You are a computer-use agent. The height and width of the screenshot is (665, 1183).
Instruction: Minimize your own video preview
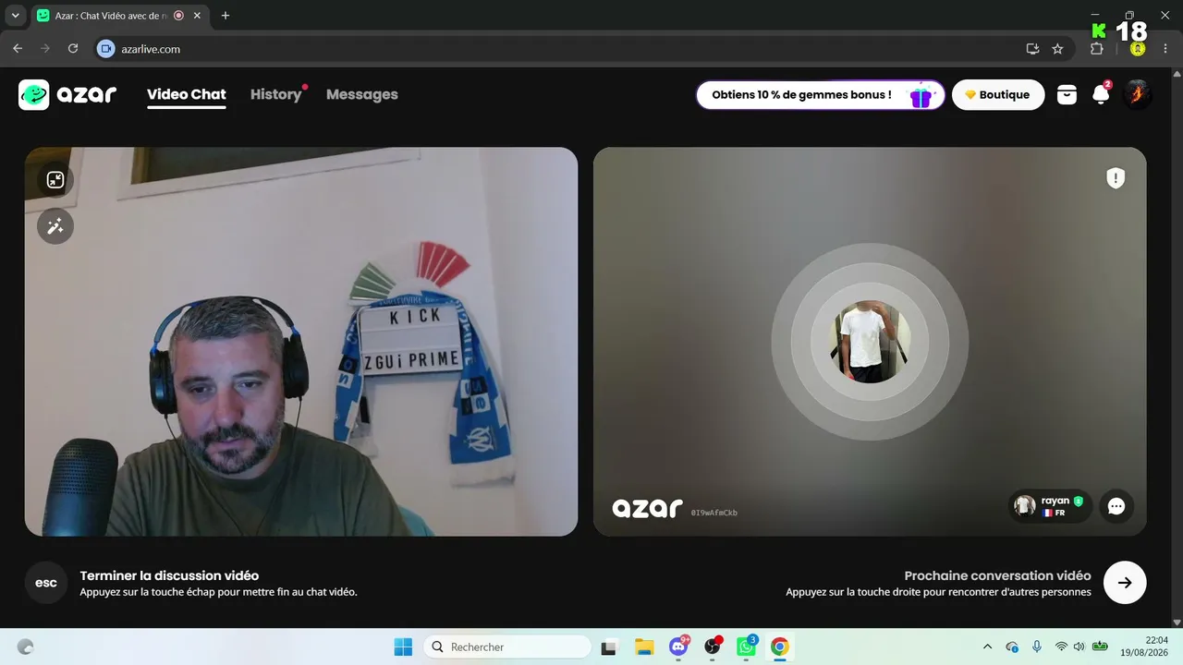(x=55, y=179)
